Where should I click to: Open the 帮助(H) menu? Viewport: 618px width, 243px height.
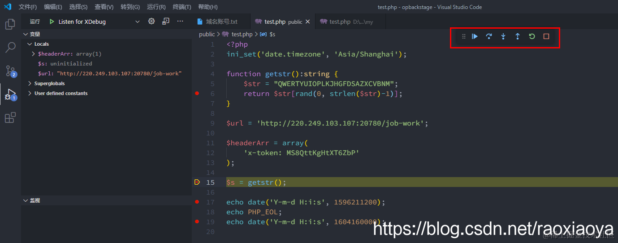click(207, 7)
